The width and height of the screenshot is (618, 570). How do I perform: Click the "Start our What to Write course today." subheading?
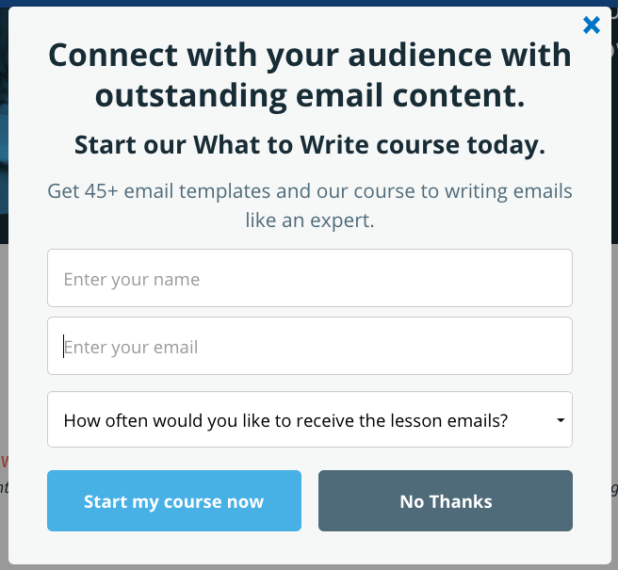point(310,145)
